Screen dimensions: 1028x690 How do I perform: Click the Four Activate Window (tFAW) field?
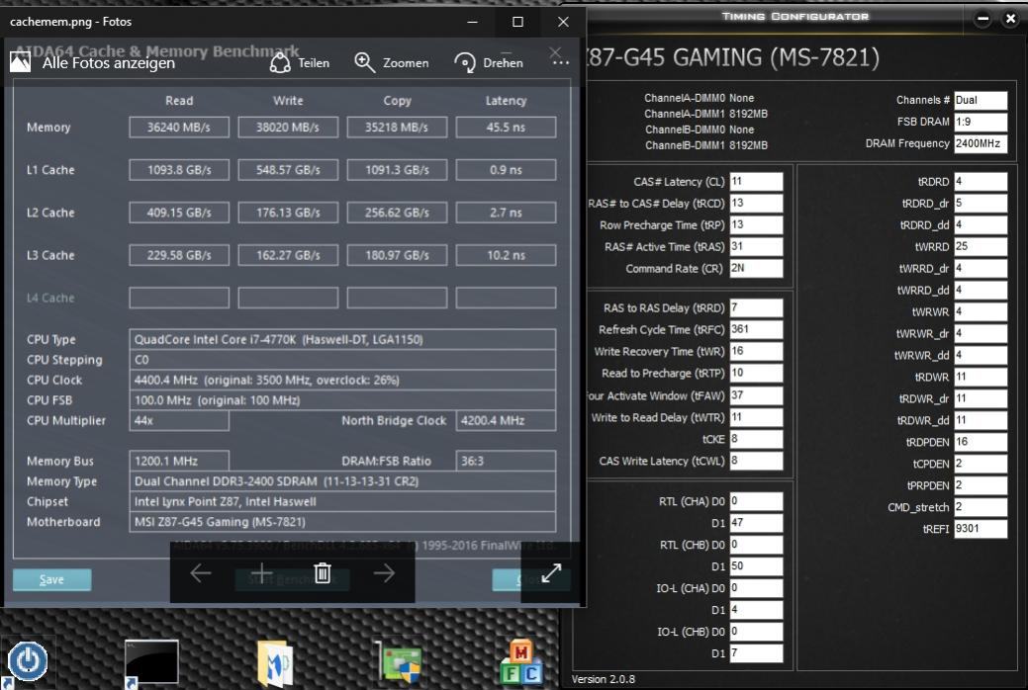tap(756, 395)
